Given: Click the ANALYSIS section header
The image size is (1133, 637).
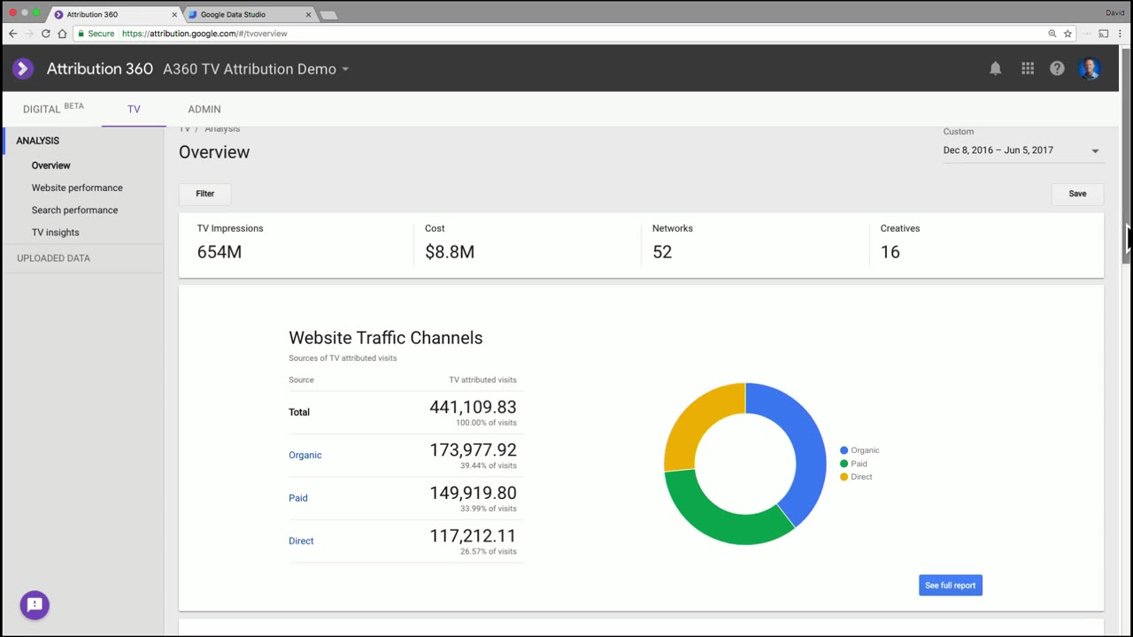Looking at the screenshot, I should click(x=37, y=141).
